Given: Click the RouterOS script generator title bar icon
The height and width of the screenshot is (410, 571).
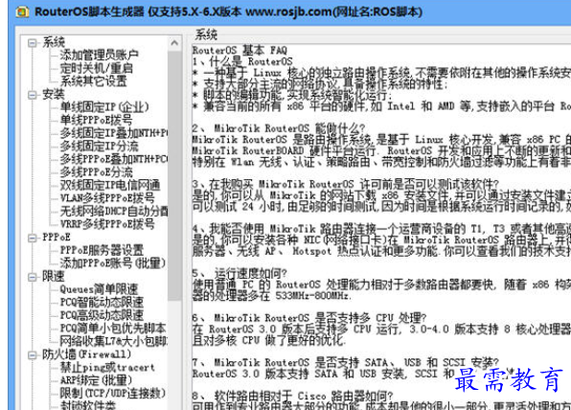Looking at the screenshot, I should [x=22, y=11].
